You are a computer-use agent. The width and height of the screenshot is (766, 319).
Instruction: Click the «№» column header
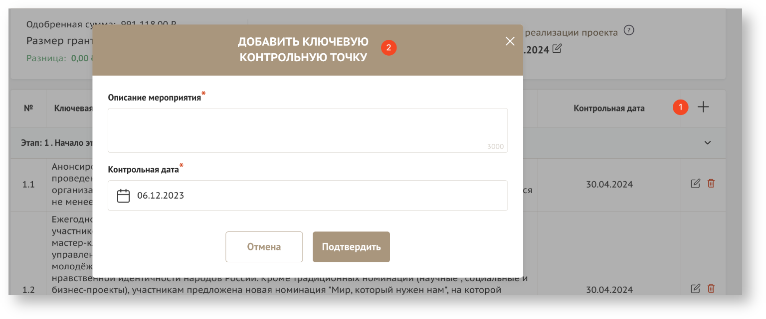(28, 108)
